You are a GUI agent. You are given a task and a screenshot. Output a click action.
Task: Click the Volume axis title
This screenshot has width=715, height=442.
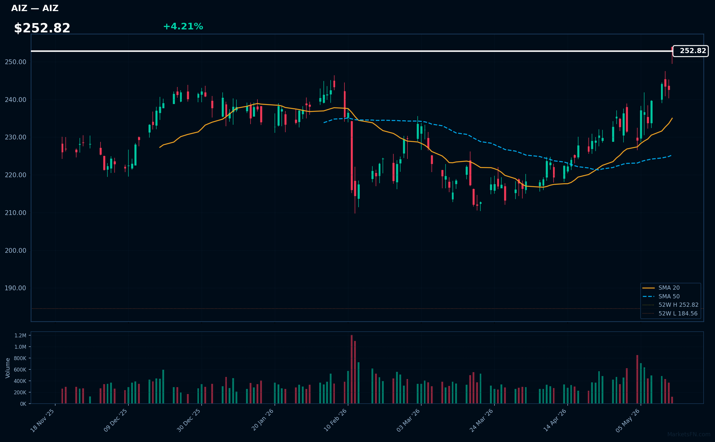(x=8, y=368)
